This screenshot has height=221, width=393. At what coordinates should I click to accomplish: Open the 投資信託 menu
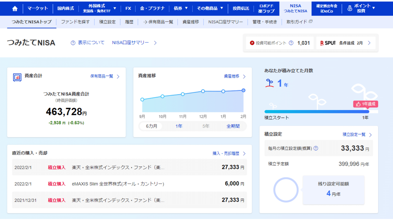pyautogui.click(x=241, y=8)
